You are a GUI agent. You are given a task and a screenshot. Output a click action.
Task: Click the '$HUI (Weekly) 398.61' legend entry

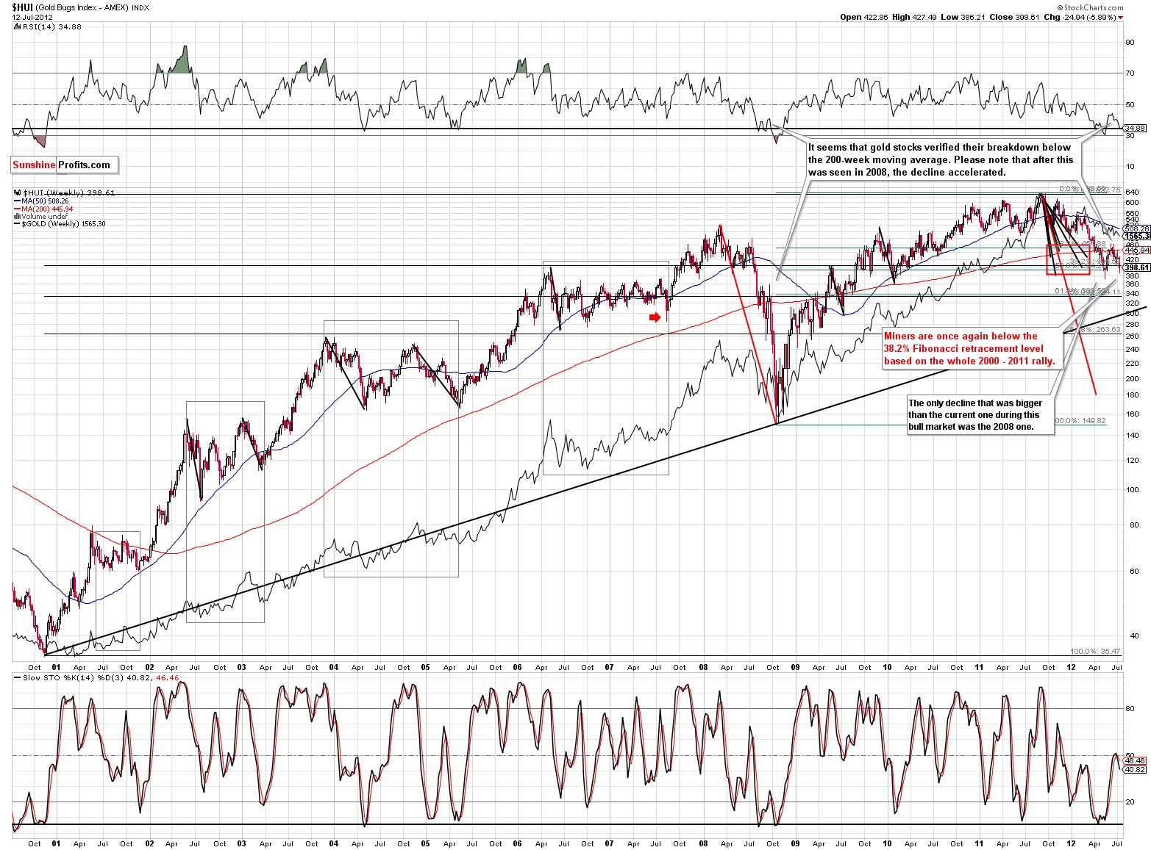[x=68, y=193]
